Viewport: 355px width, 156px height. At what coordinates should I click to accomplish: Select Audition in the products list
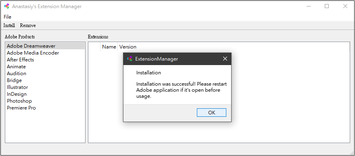pyautogui.click(x=45, y=74)
